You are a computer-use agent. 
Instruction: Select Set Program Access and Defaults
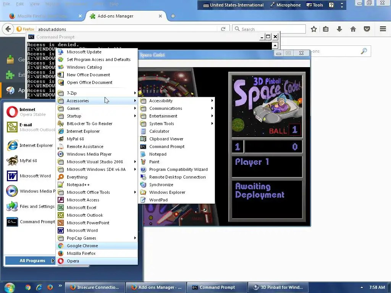pyautogui.click(x=97, y=59)
